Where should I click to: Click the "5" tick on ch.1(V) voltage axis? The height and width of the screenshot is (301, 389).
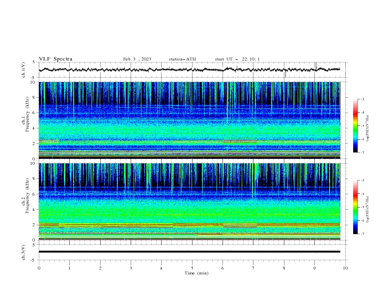tap(34, 62)
